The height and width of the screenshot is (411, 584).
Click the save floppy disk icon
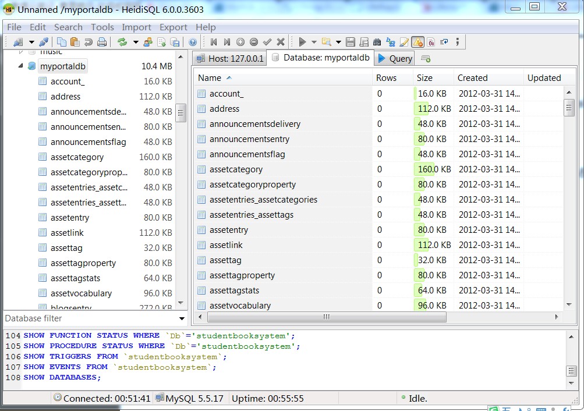tap(350, 42)
